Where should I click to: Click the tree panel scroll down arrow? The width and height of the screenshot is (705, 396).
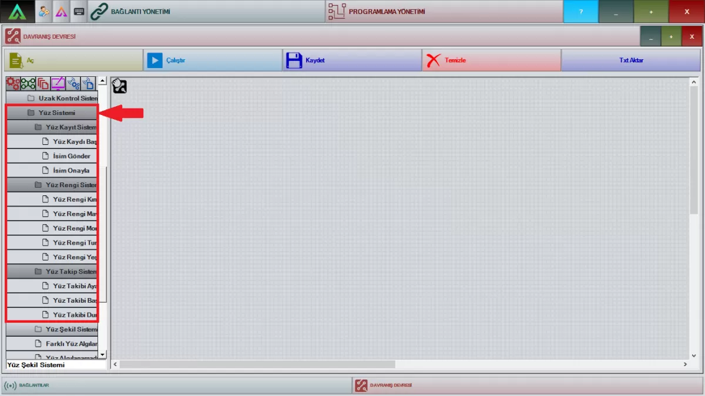click(x=102, y=354)
